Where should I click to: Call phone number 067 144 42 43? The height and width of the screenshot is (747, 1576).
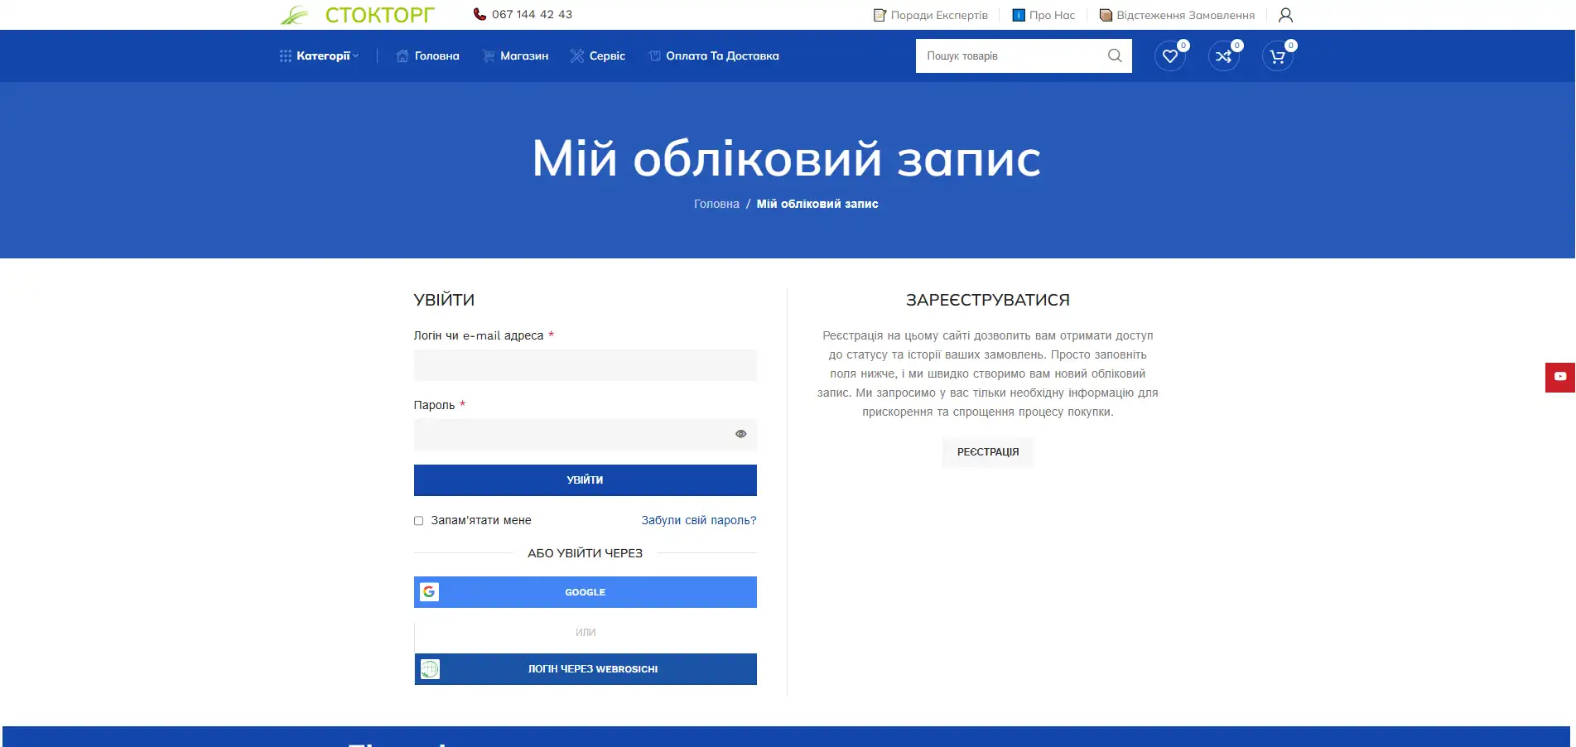532,15
